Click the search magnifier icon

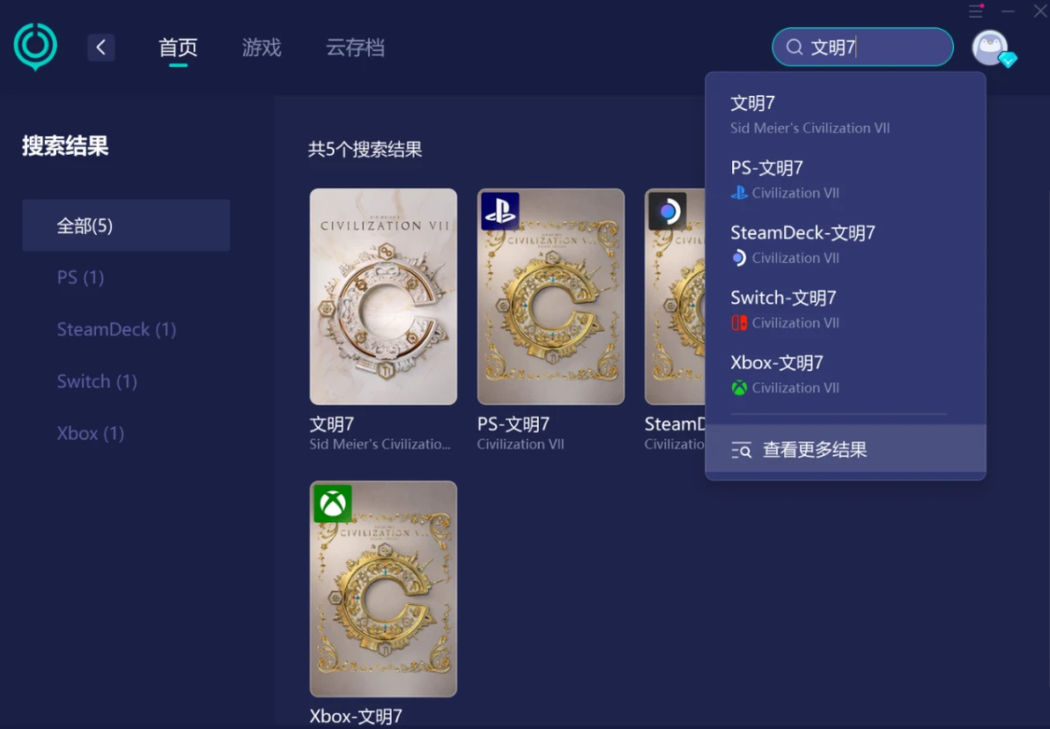795,47
